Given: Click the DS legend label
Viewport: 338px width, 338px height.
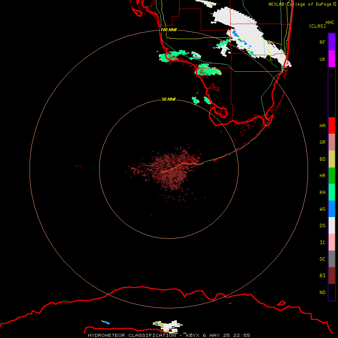Looking at the screenshot, I should 322,226.
